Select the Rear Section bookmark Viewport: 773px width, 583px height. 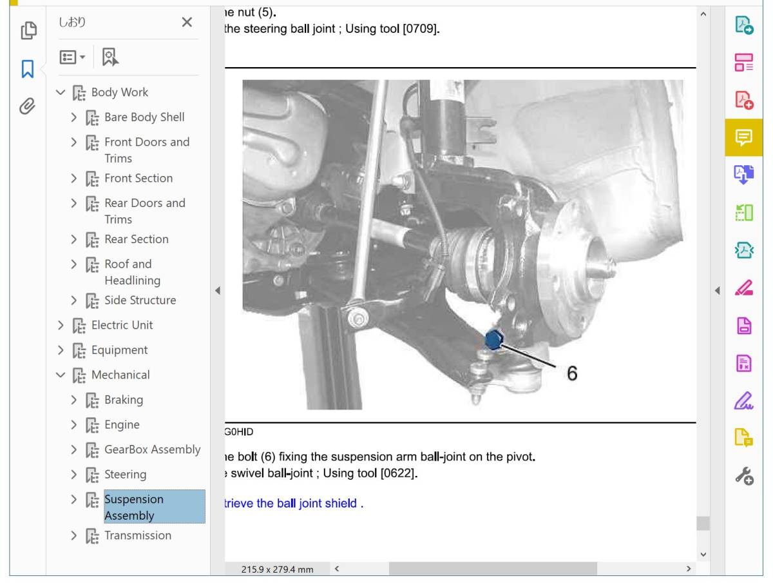tap(137, 239)
